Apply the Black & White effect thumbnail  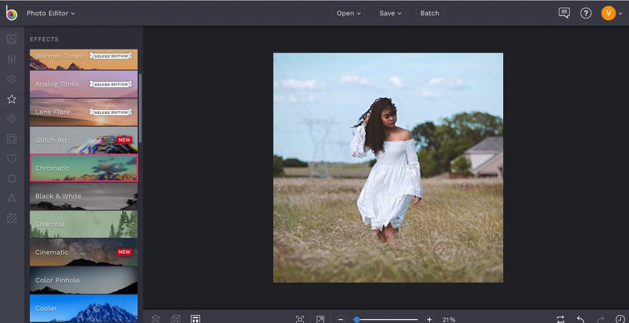pos(83,196)
